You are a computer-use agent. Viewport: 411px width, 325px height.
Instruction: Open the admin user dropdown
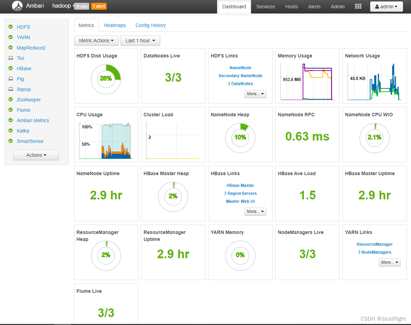click(x=386, y=7)
